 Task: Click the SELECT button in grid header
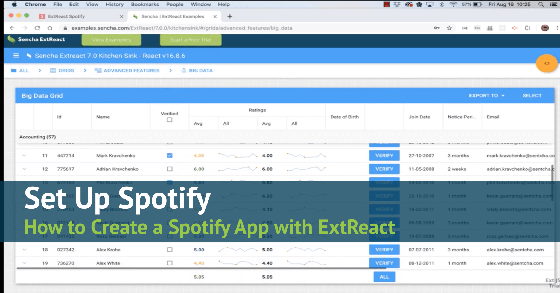[532, 95]
